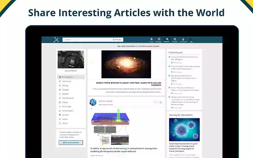Open the Articles search scope selector
Image resolution: width=253 pixels, height=158 pixels.
coord(117,39)
